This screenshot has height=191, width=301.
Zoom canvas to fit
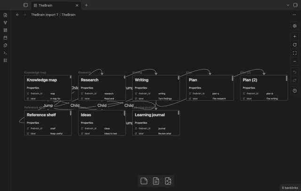(x=295, y=53)
